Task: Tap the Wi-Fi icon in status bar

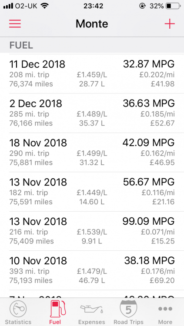Action: point(44,6)
